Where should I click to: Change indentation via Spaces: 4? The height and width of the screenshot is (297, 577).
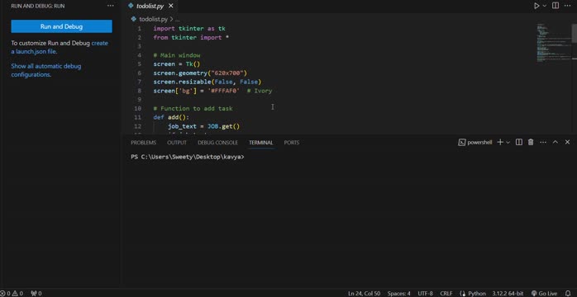coord(398,294)
